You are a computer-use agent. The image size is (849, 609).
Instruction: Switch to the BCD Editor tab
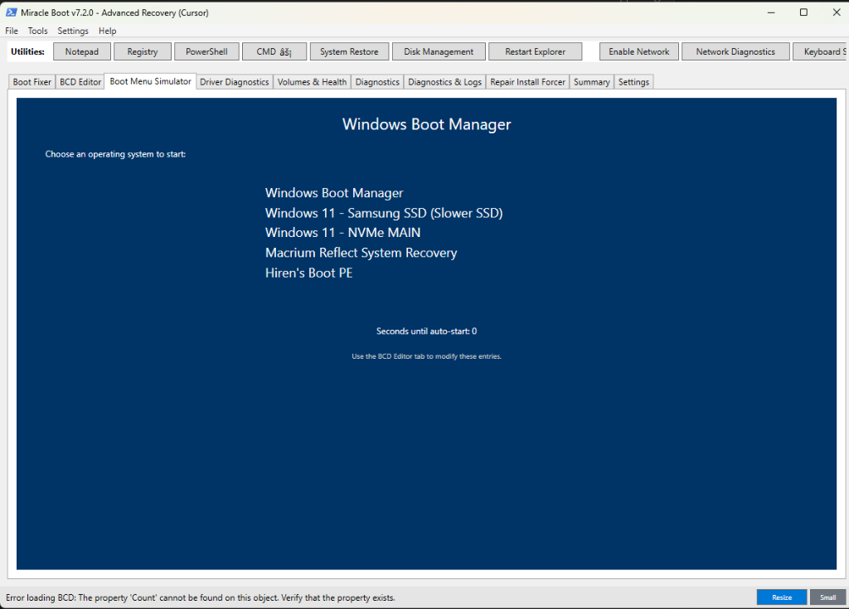click(x=80, y=81)
